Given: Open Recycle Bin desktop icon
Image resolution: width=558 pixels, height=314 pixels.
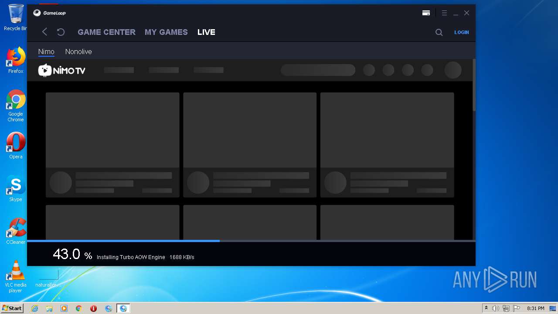Looking at the screenshot, I should pos(16,17).
